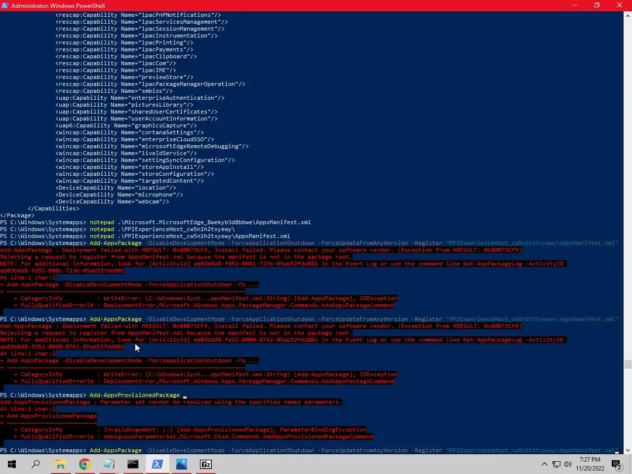Click the DeviceCapability webcam line

point(112,201)
